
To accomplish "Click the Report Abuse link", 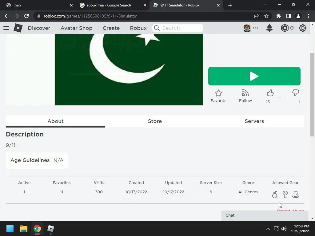I will (x=290, y=210).
